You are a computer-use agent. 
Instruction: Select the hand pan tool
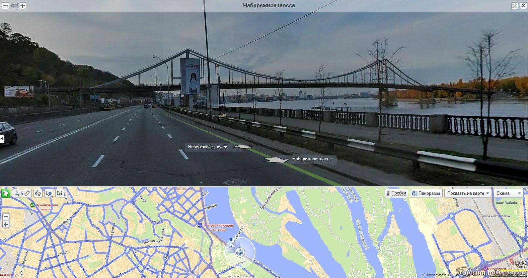(x=6, y=193)
